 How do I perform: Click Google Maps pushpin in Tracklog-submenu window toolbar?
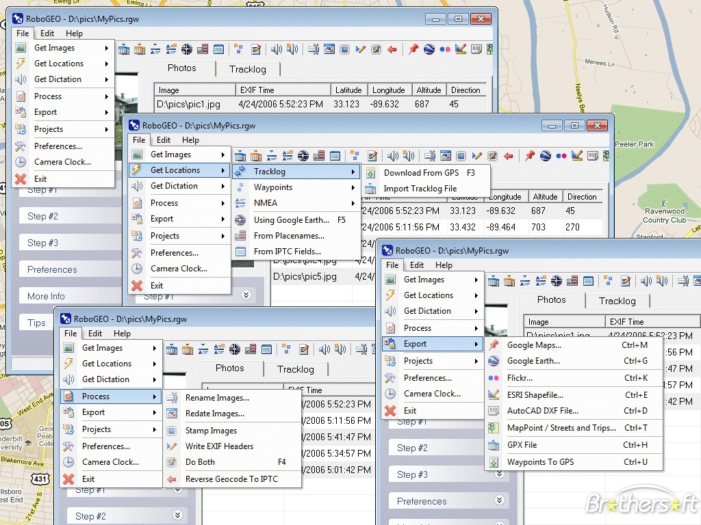tap(529, 156)
